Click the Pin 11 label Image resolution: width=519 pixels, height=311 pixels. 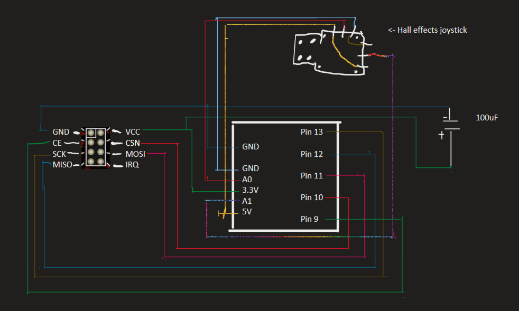point(311,176)
